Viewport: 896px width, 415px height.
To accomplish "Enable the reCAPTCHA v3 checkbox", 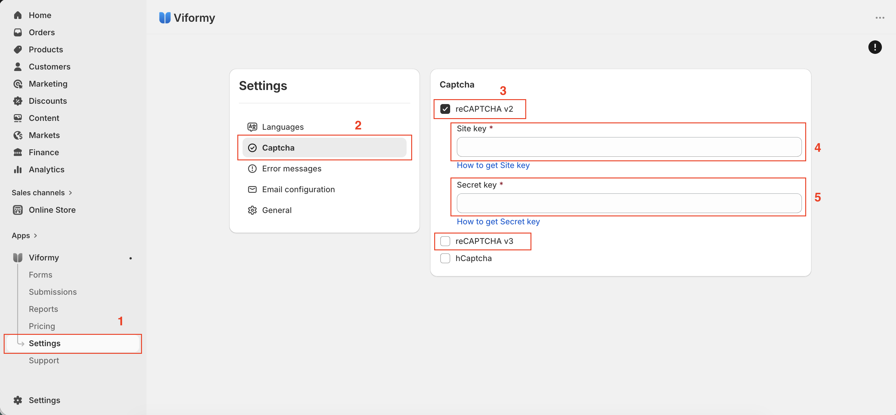I will 445,241.
